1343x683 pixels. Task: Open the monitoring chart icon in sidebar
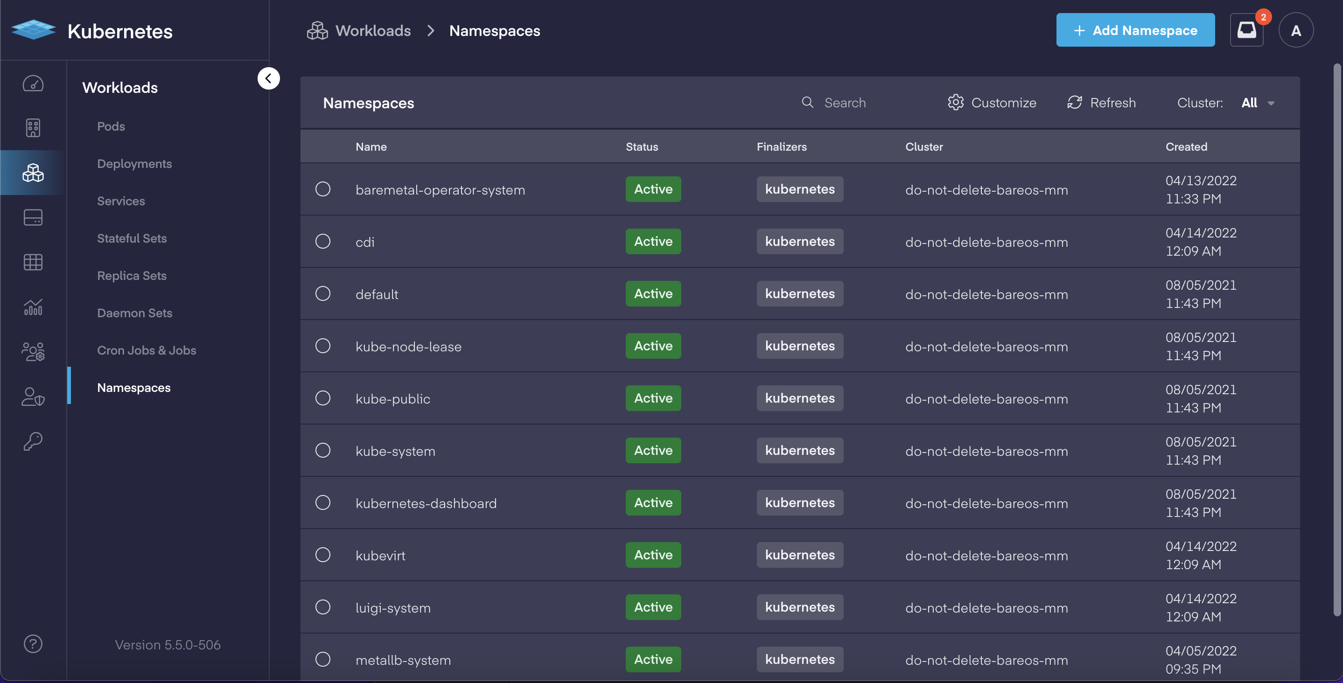click(33, 307)
